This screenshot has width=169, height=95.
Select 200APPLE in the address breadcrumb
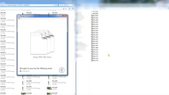[x=27, y=5]
